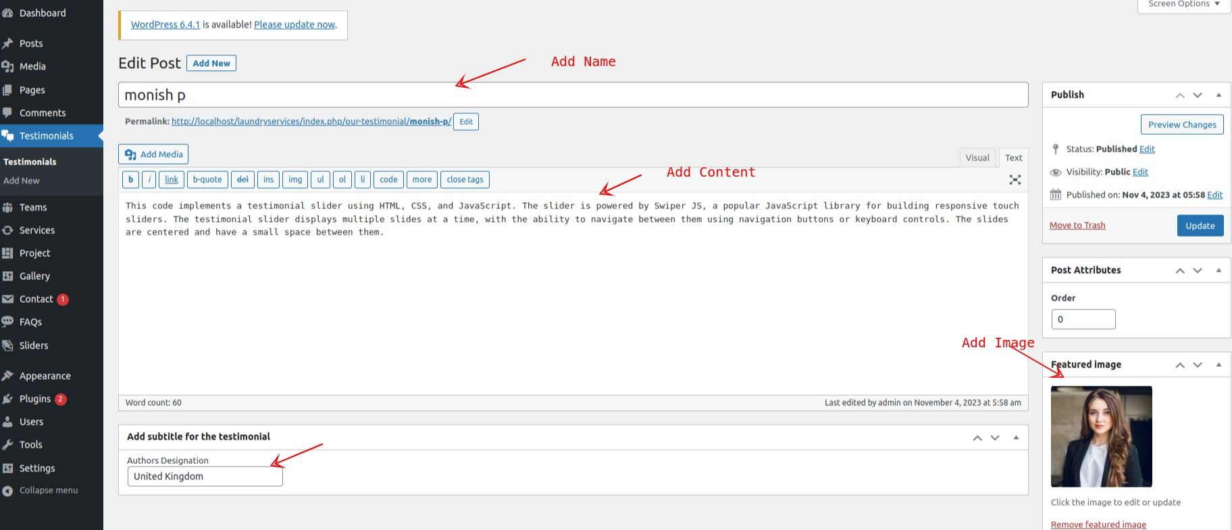Click the b-quote quicktag button
This screenshot has width=1232, height=530.
point(207,179)
